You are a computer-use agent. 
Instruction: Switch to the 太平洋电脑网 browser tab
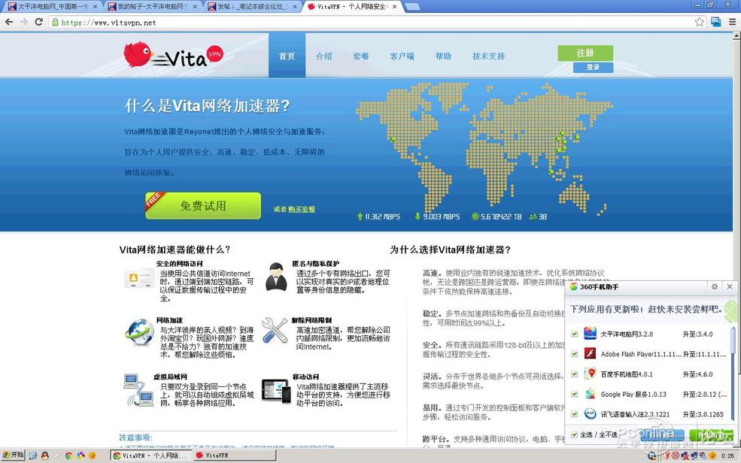coord(52,7)
